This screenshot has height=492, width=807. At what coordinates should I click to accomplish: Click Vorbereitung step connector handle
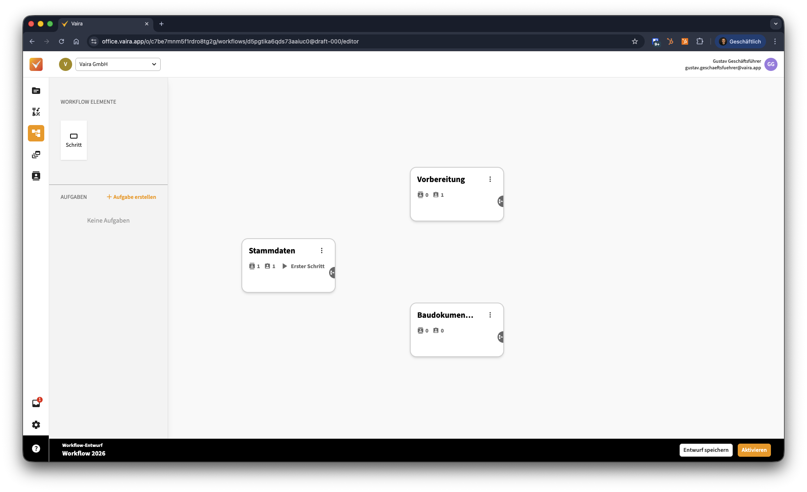[500, 201]
